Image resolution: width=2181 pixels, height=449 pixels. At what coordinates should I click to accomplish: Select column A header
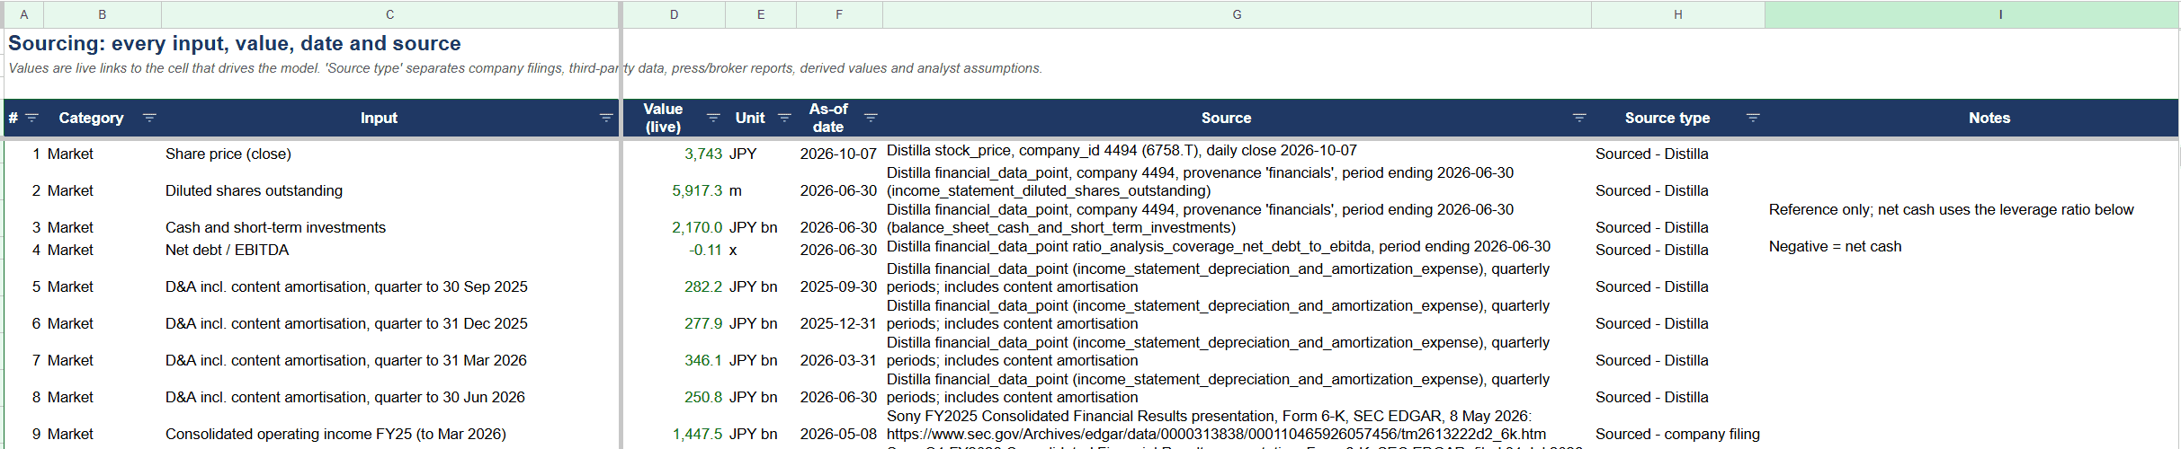(x=23, y=14)
